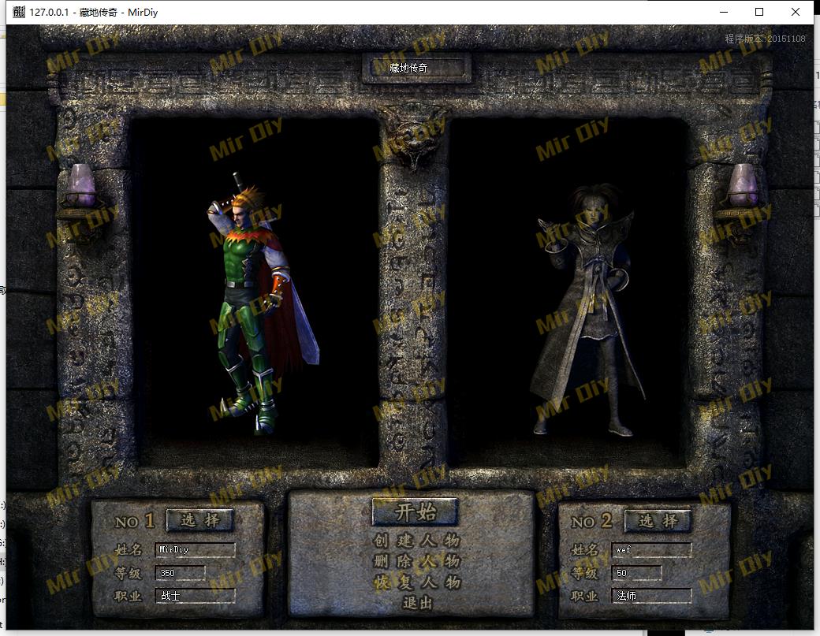
Task: Click the right purple crystal lamp
Action: coord(742,187)
